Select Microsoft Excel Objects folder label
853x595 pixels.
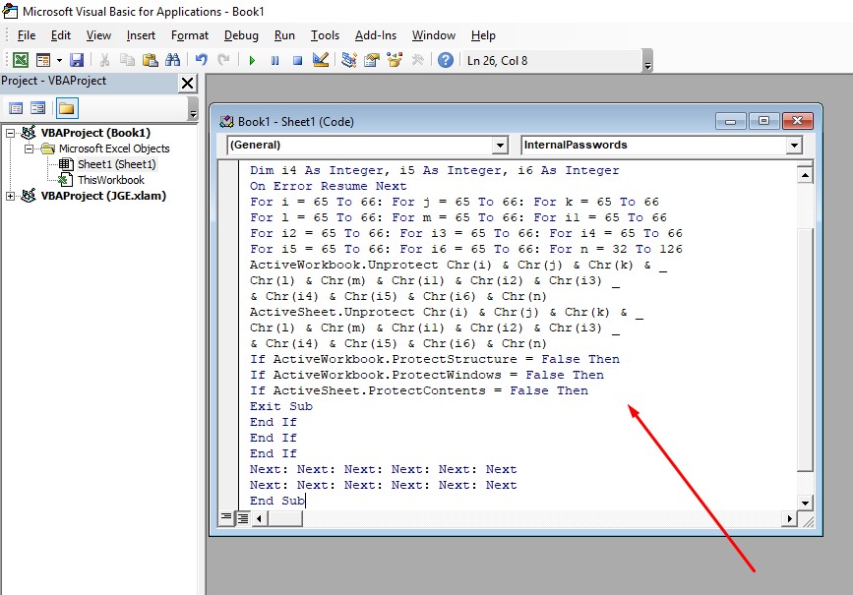pos(114,149)
